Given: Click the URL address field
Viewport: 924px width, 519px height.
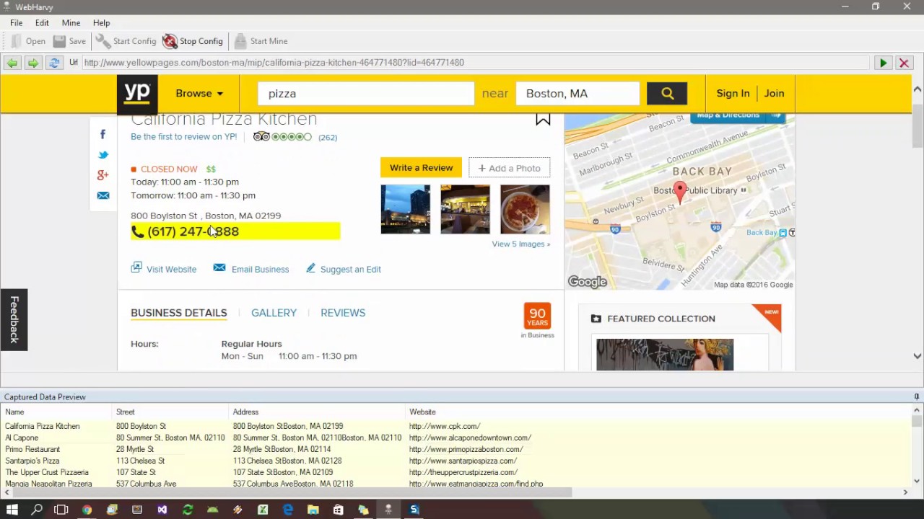Looking at the screenshot, I should click(476, 63).
